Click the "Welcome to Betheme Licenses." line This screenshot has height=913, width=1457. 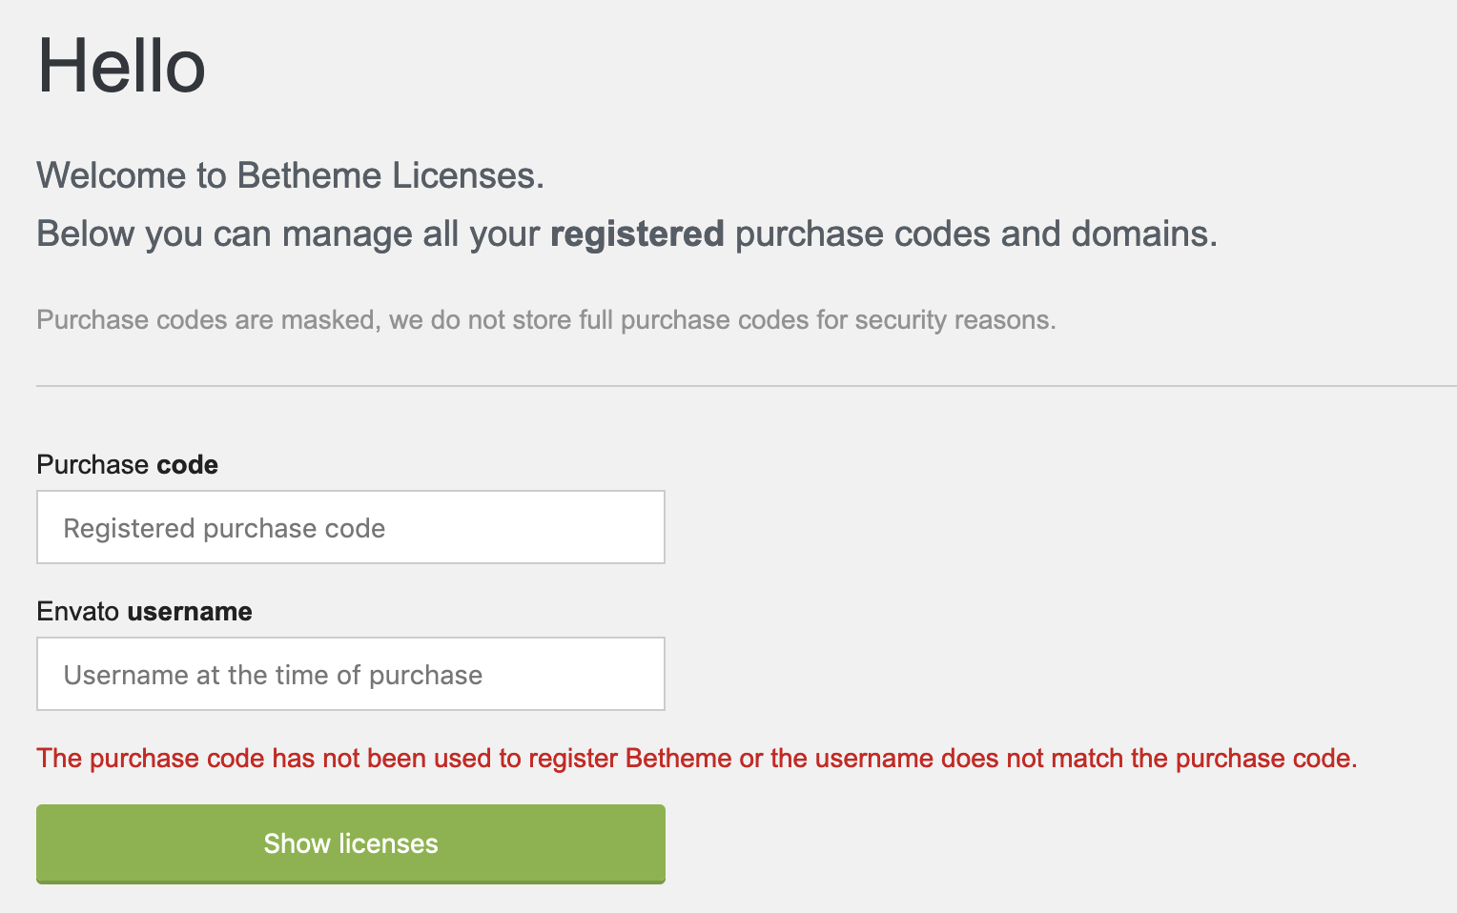point(290,175)
